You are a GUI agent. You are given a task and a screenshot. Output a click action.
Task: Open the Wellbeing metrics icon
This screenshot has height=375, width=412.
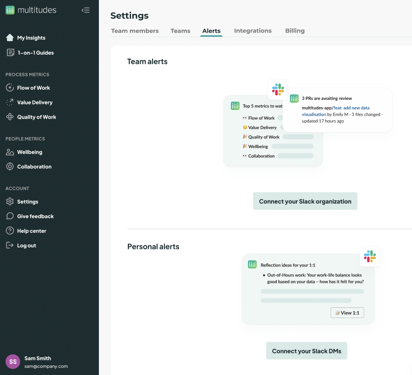(10, 152)
